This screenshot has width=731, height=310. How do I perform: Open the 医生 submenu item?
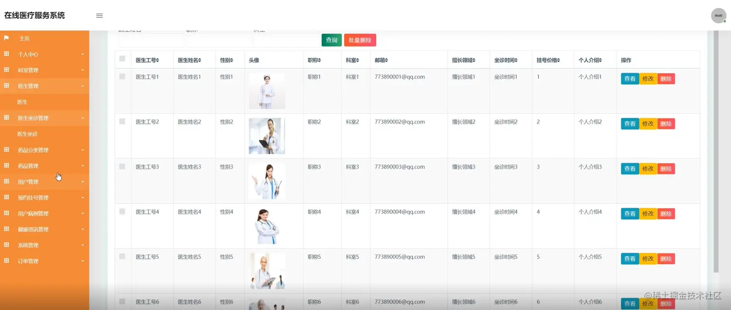point(22,102)
